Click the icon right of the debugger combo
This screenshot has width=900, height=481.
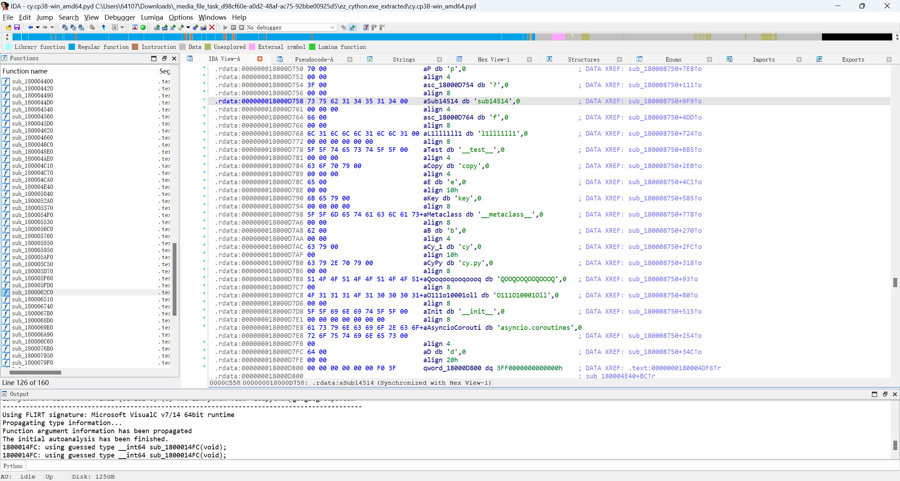344,27
